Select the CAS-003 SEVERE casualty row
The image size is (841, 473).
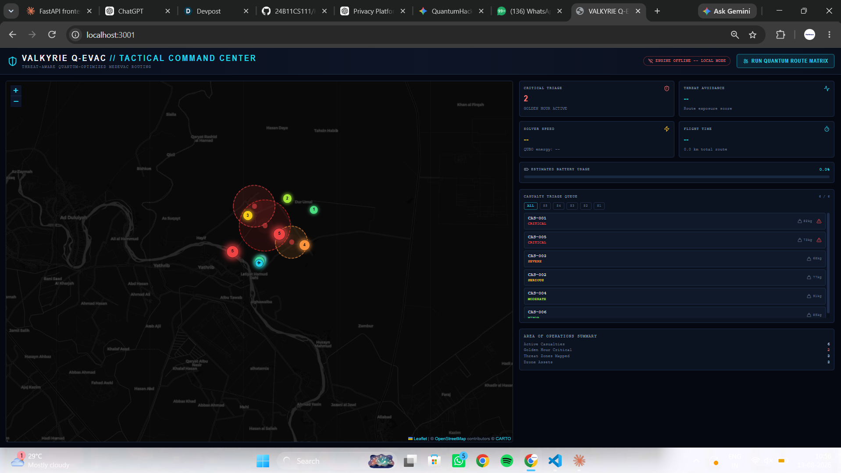(x=675, y=259)
